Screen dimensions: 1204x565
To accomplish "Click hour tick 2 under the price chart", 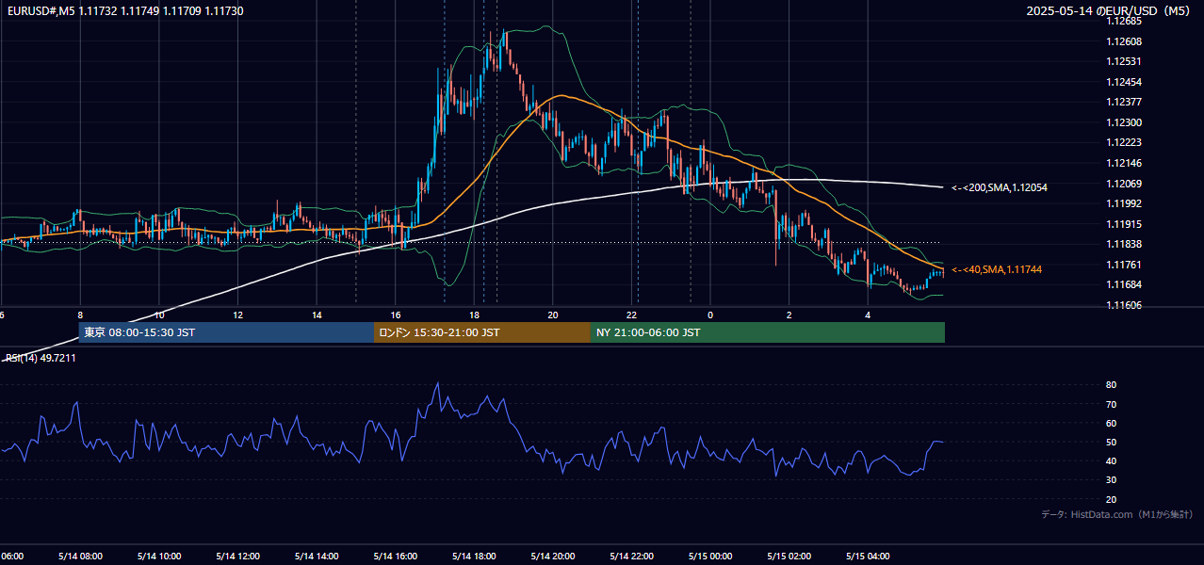I will coord(789,315).
